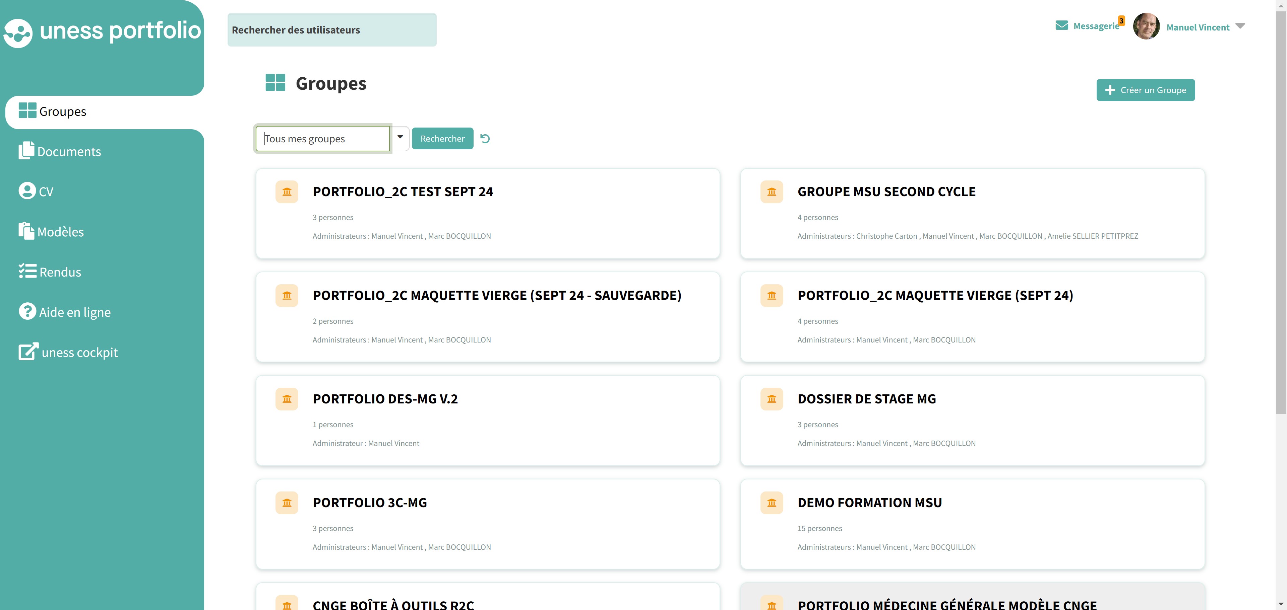Click the Messagerie notification badge
The height and width of the screenshot is (610, 1287).
[x=1121, y=20]
